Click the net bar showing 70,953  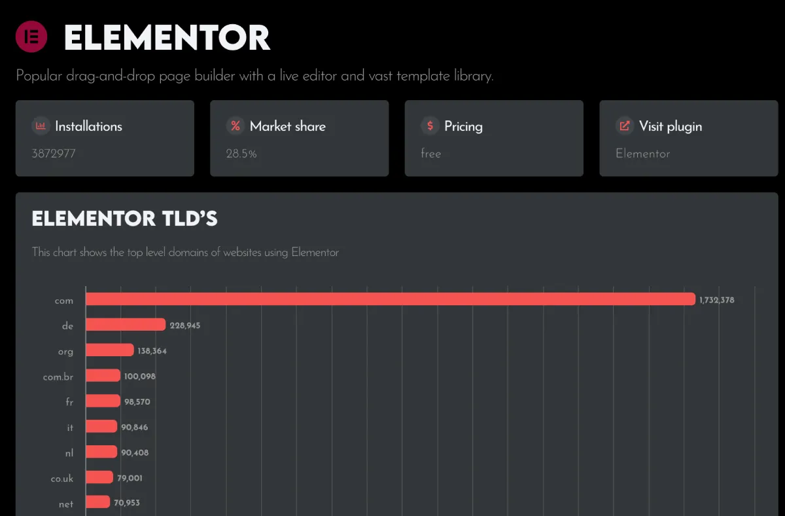pos(98,503)
